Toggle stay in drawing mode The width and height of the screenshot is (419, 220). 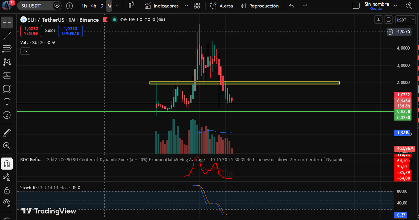tap(7, 177)
